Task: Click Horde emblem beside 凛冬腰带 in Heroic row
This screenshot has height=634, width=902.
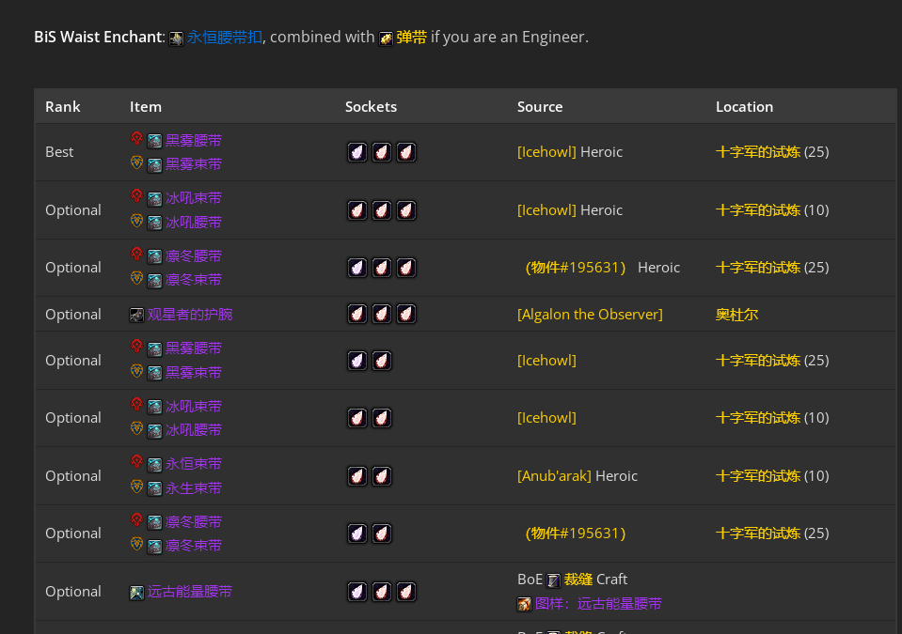Action: pyautogui.click(x=136, y=254)
